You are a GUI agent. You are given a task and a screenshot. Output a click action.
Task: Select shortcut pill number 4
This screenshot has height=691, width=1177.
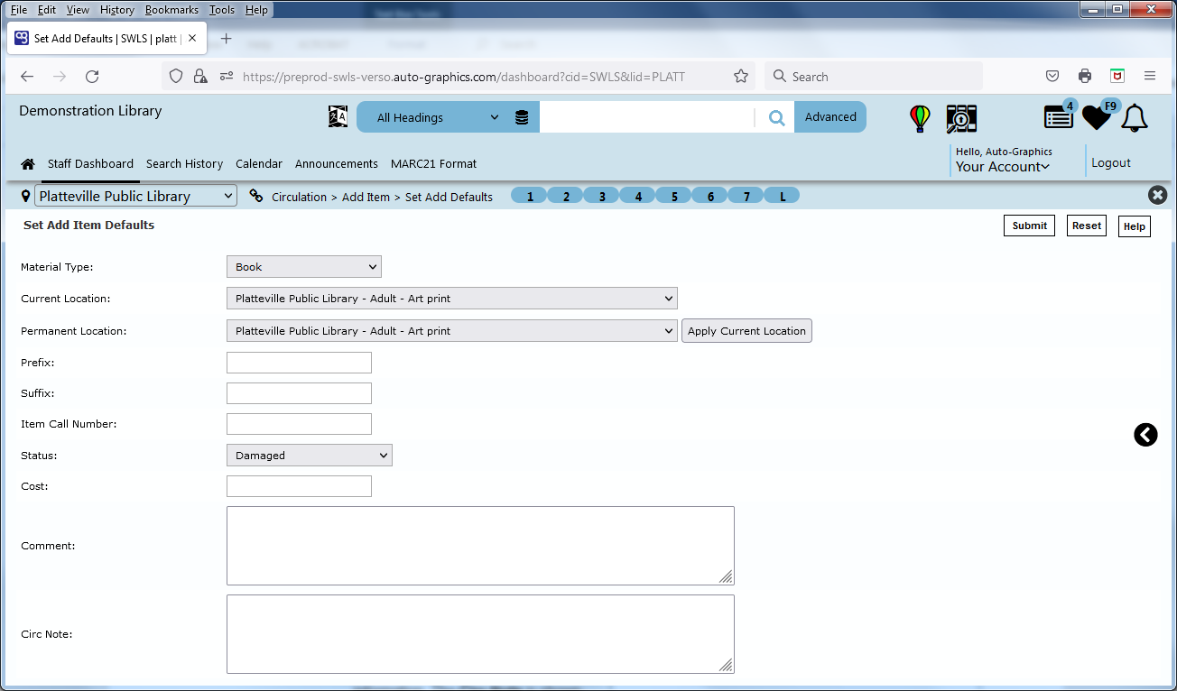coord(638,196)
